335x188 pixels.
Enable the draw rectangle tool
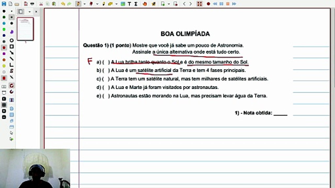click(12, 47)
